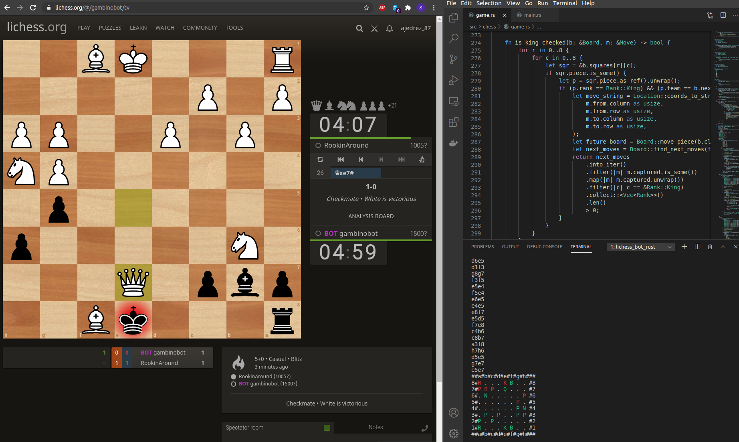Screen dimensions: 739x442
Task: Click white queen on board
Action: 133,283
